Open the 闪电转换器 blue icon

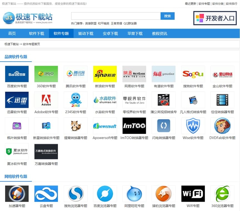(x=164, y=126)
